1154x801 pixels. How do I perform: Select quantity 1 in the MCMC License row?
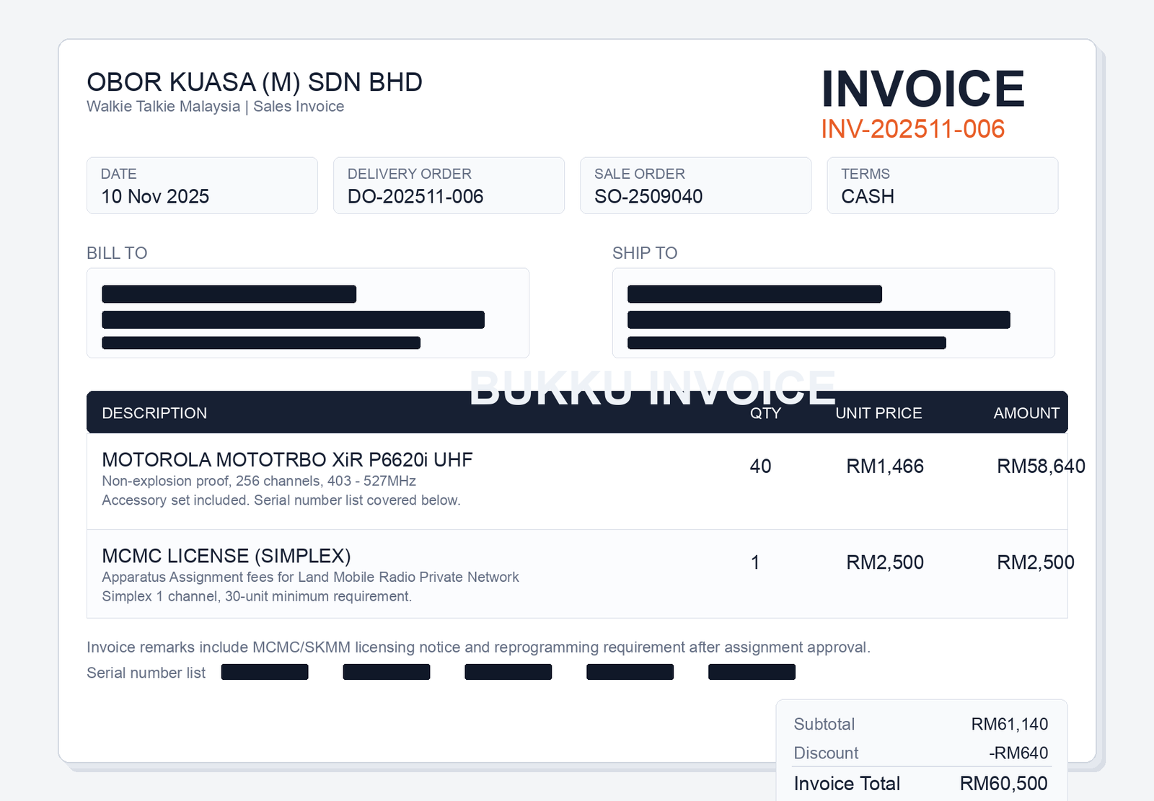pyautogui.click(x=755, y=562)
